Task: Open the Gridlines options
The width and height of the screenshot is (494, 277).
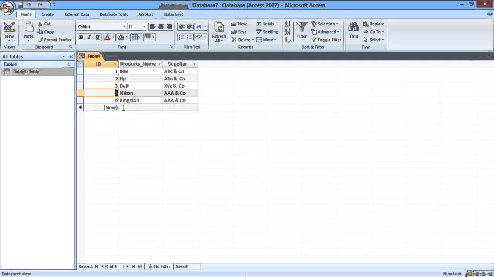Action: (135, 37)
